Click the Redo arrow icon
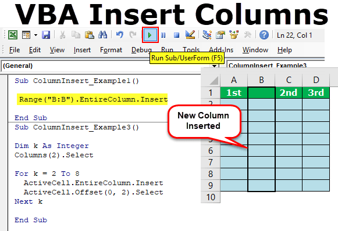 point(133,35)
